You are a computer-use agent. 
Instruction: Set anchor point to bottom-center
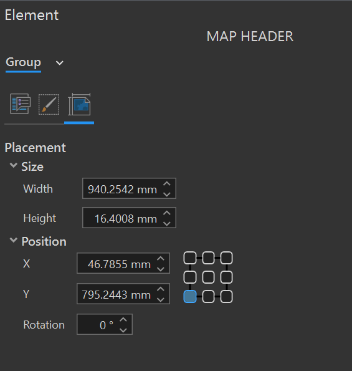click(208, 296)
